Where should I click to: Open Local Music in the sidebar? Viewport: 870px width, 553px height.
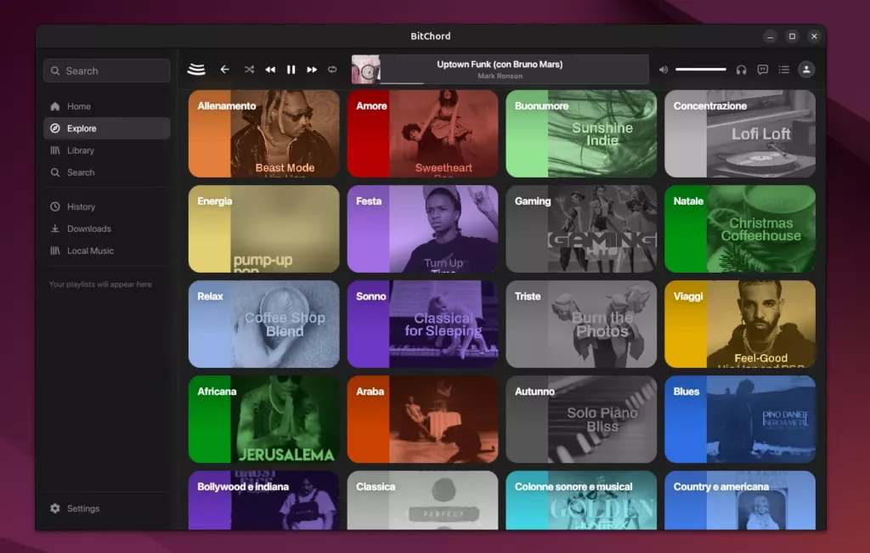click(x=106, y=251)
